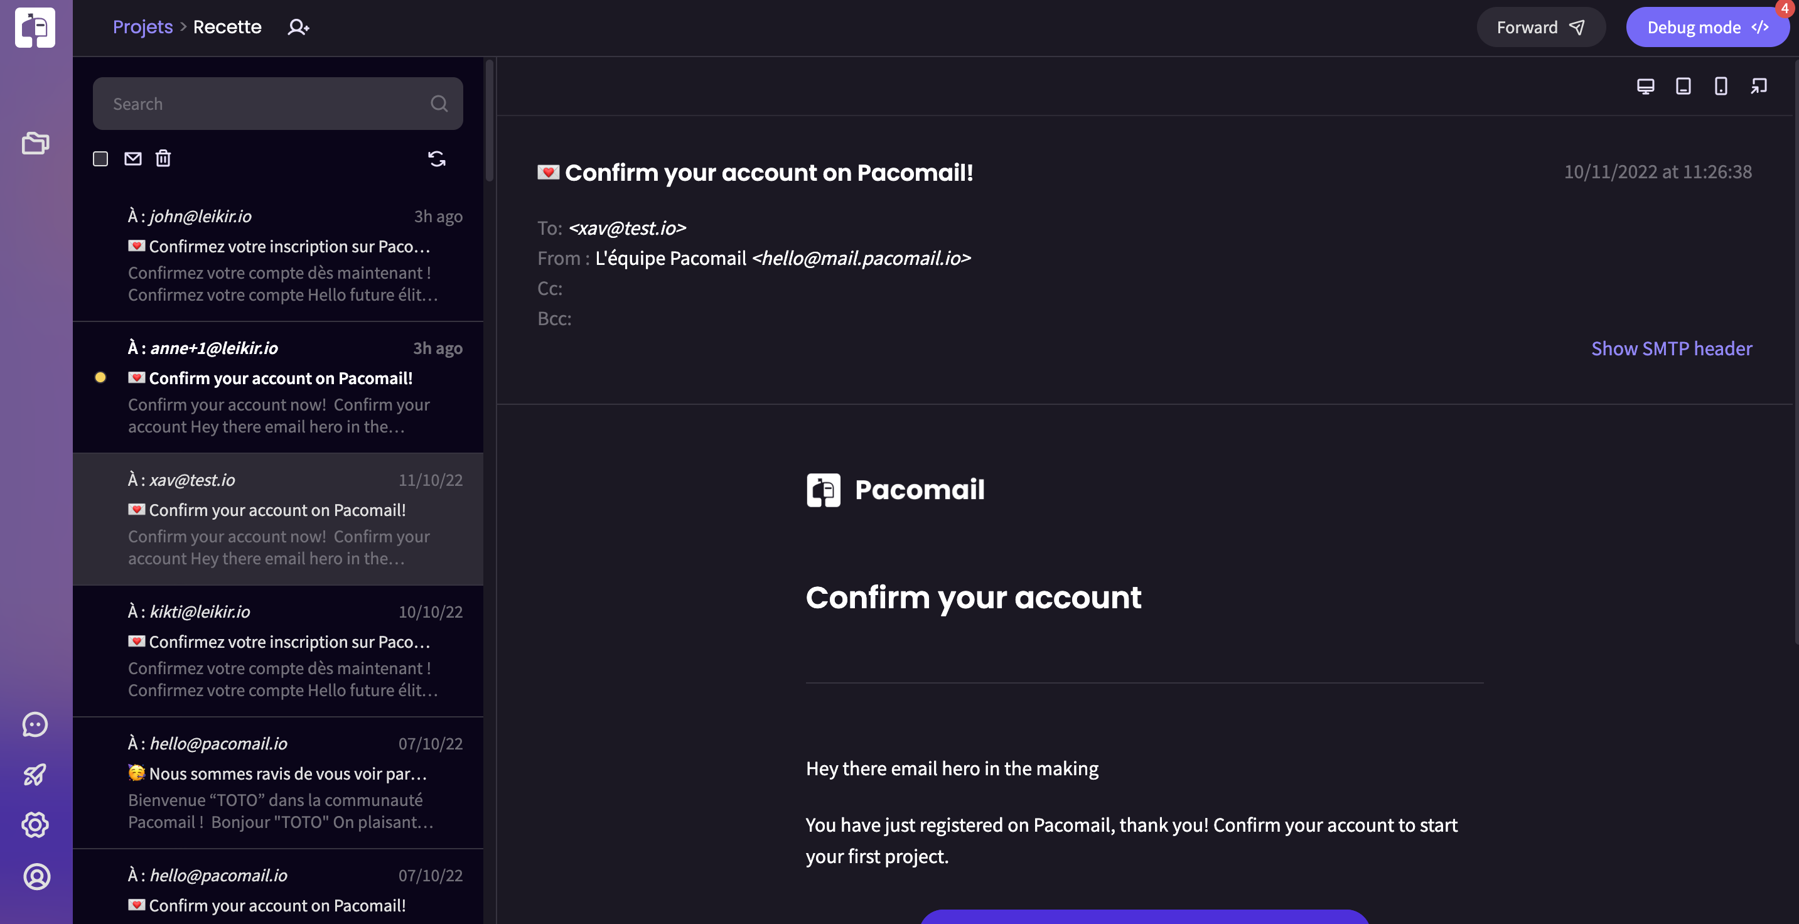Image resolution: width=1799 pixels, height=924 pixels.
Task: Switch to desktop preview view
Action: click(x=1645, y=86)
